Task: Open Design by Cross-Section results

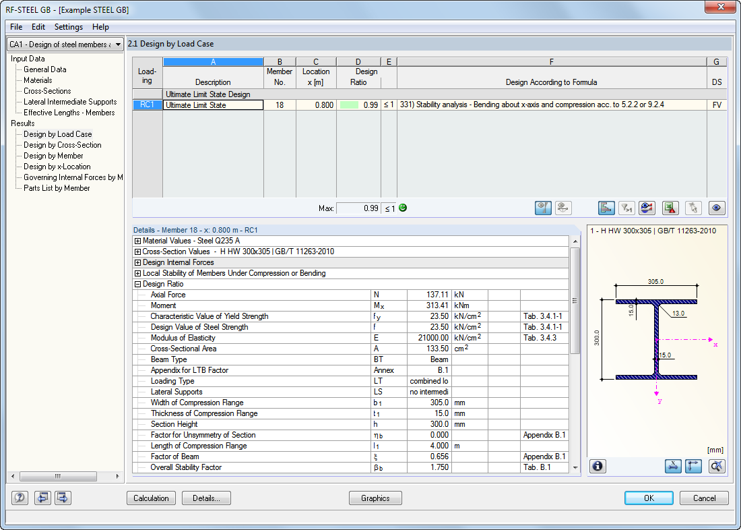Action: (63, 145)
